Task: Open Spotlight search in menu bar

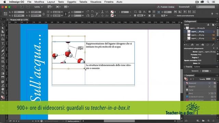Action: (208, 2)
